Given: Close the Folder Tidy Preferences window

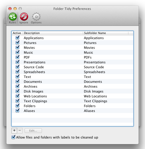Looking at the screenshot, I should click(10, 9).
